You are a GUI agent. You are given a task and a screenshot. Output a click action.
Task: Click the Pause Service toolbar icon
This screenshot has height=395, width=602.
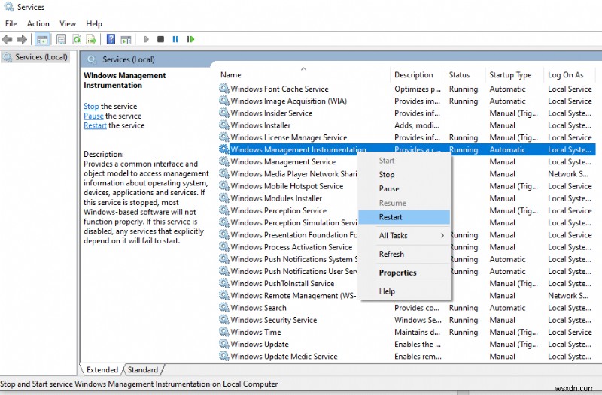point(175,39)
